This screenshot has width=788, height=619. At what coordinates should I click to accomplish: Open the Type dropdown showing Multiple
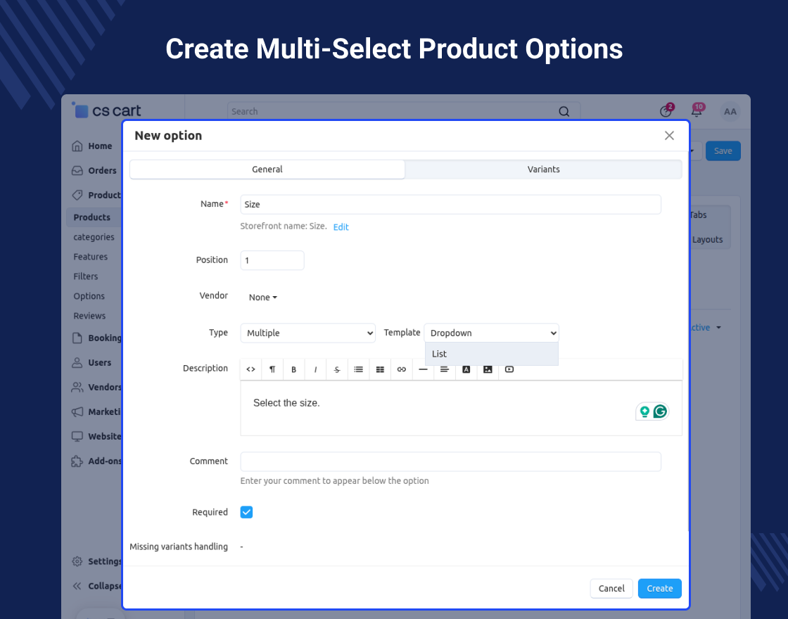(308, 333)
